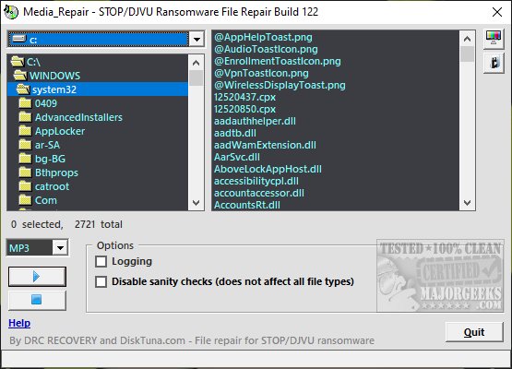Image resolution: width=512 pixels, height=369 pixels.
Task: Click the icon button below the monitor icon
Action: (494, 63)
